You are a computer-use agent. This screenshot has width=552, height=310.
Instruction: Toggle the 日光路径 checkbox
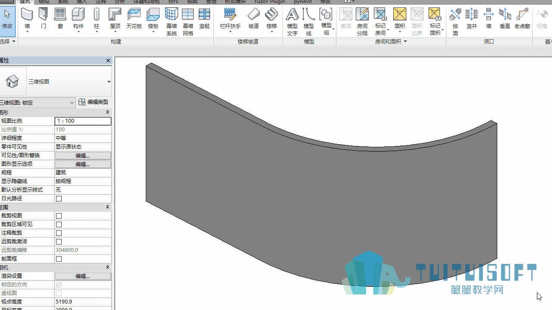59,198
